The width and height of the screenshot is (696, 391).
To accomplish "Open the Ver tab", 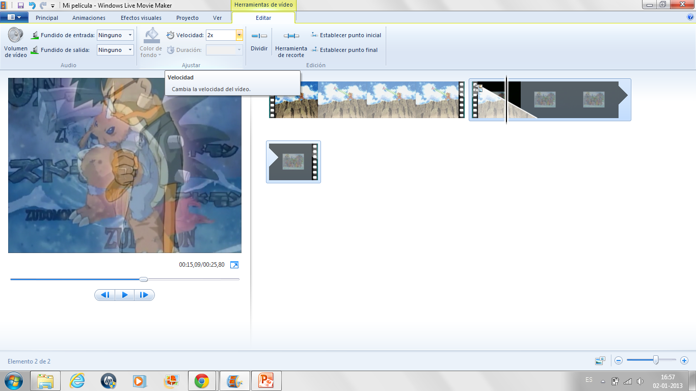I will [x=217, y=18].
